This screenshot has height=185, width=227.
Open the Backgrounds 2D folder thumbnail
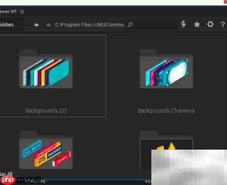46,69
